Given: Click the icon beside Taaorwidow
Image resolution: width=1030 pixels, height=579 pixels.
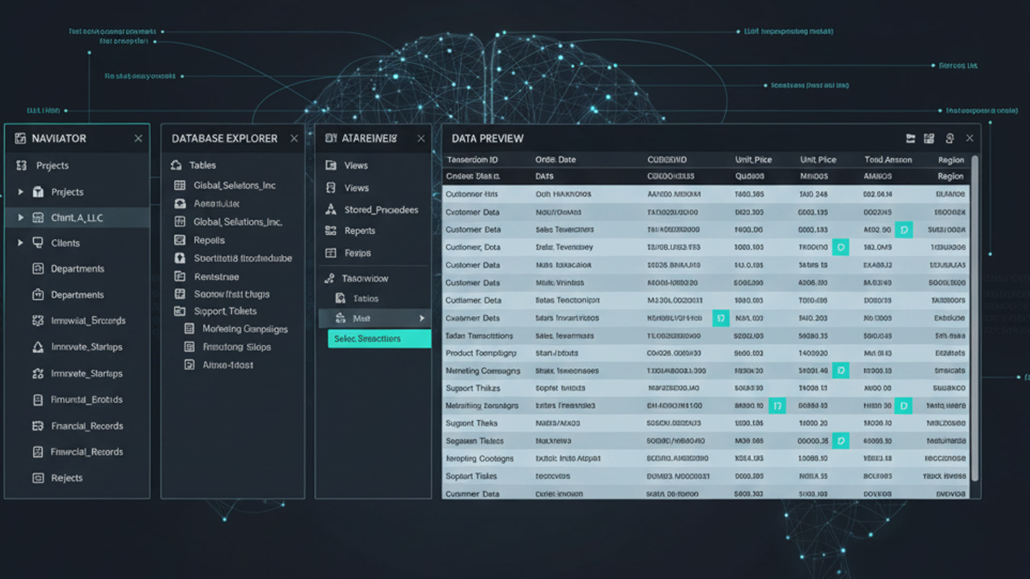Looking at the screenshot, I should coord(329,278).
